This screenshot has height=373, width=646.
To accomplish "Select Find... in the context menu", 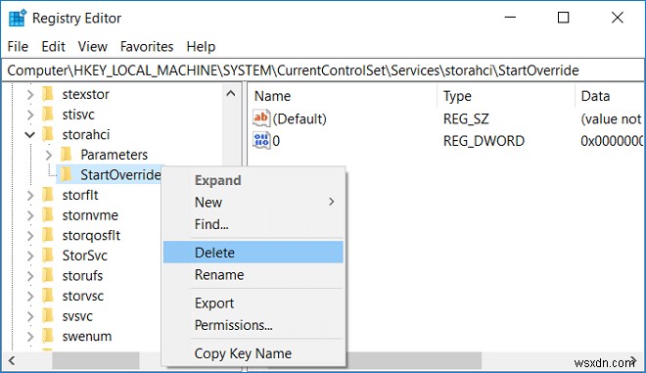I will pyautogui.click(x=254, y=224).
